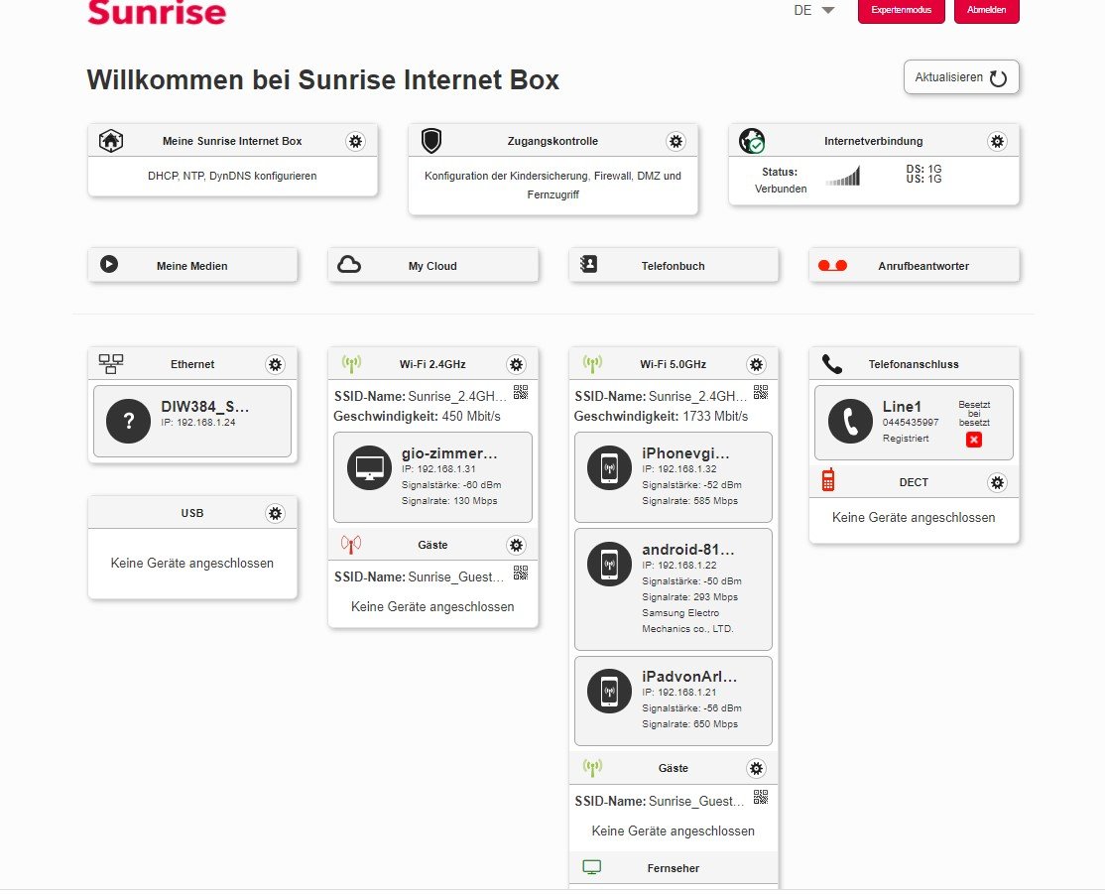Click the green antenna icon of 5.0GHz Gäste
Image resolution: width=1105 pixels, height=895 pixels.
click(x=592, y=767)
